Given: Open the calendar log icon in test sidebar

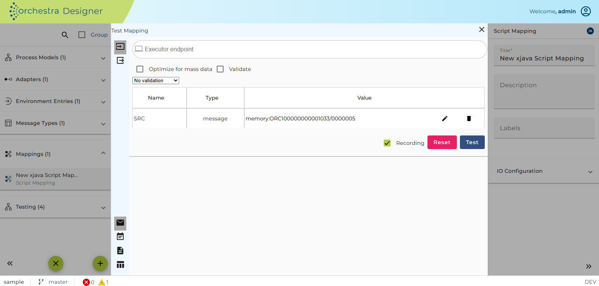Looking at the screenshot, I should click(x=120, y=237).
